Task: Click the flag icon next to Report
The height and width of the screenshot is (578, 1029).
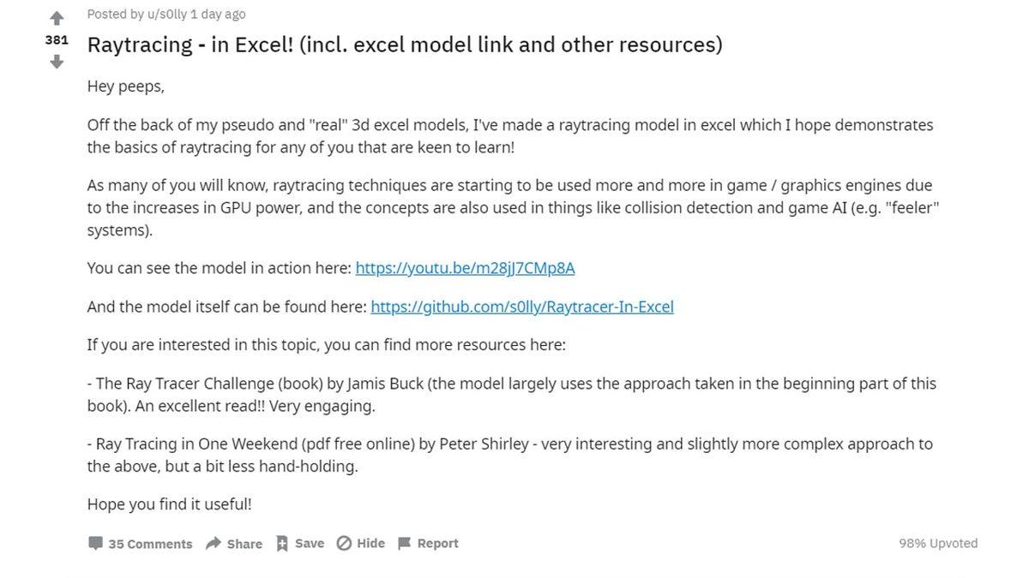Action: (x=404, y=543)
